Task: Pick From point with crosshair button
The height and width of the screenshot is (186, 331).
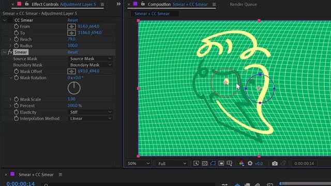Action: coord(71,26)
